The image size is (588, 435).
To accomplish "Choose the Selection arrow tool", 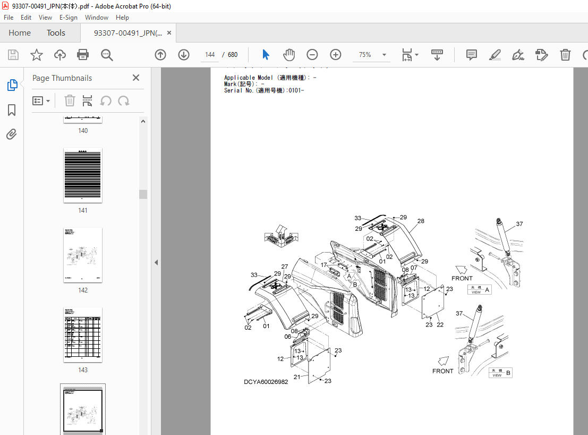I will point(266,55).
